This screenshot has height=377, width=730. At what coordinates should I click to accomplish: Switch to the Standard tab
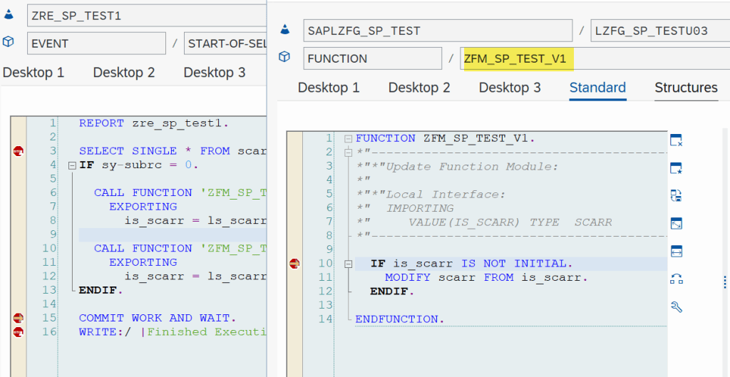tap(598, 88)
